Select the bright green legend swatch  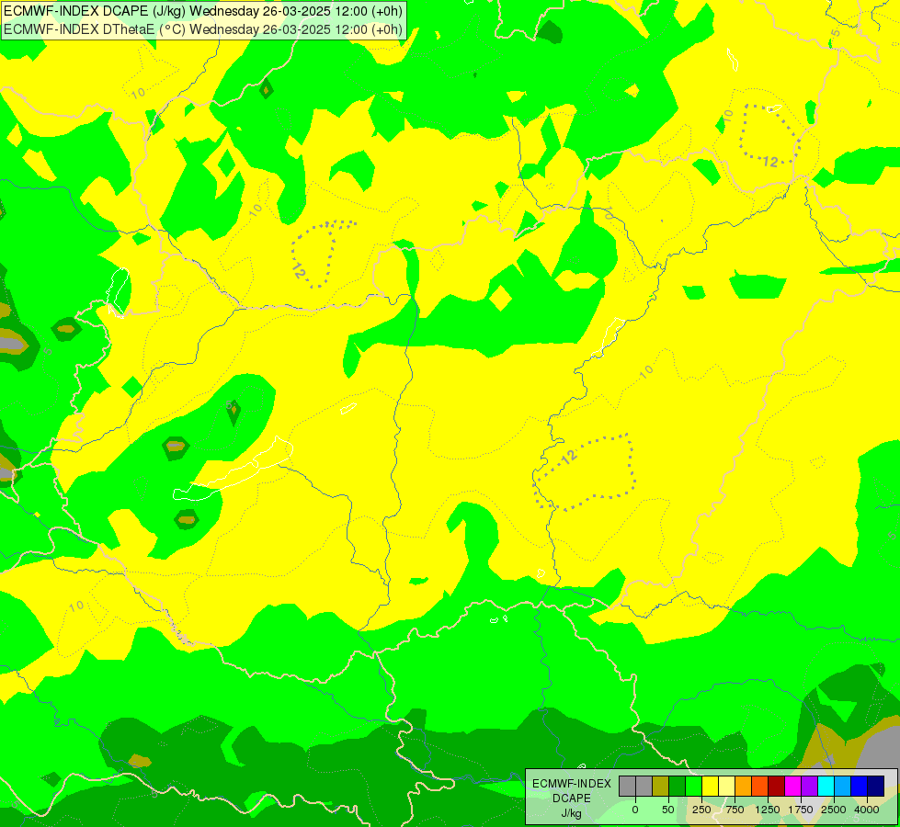coord(694,787)
